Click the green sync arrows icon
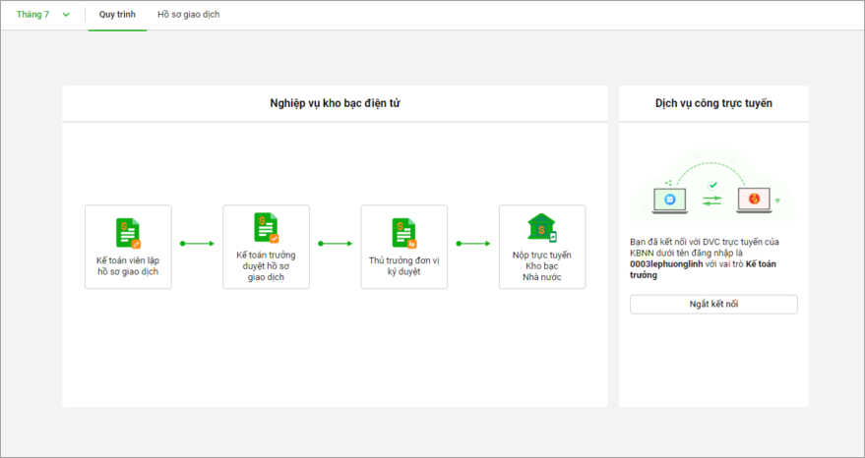The image size is (865, 458). 712,200
